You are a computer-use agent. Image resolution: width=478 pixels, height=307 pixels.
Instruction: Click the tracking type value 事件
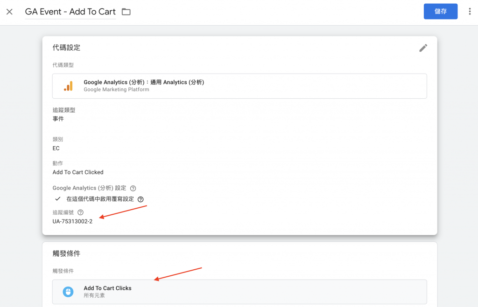coord(58,119)
